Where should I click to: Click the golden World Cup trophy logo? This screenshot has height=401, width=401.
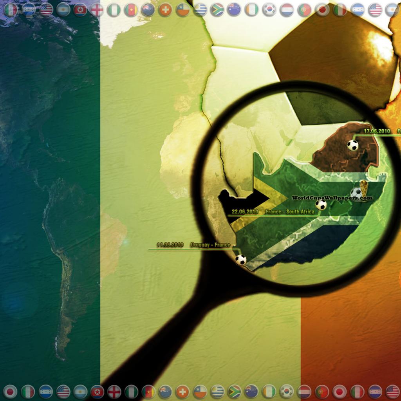click(364, 189)
